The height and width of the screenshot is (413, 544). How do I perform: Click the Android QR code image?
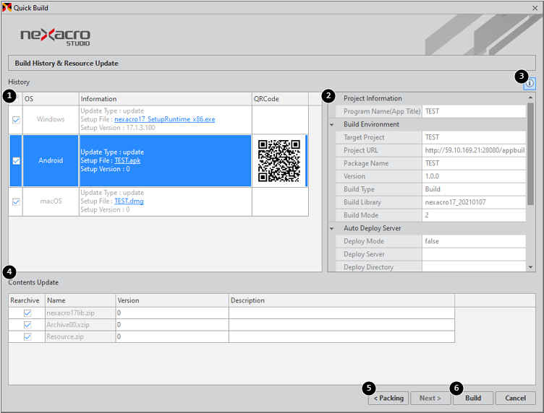[x=279, y=161]
